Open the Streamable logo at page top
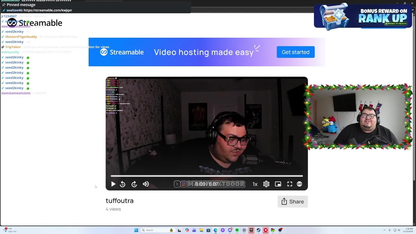Viewport: 416px width, 234px height. 35,23
